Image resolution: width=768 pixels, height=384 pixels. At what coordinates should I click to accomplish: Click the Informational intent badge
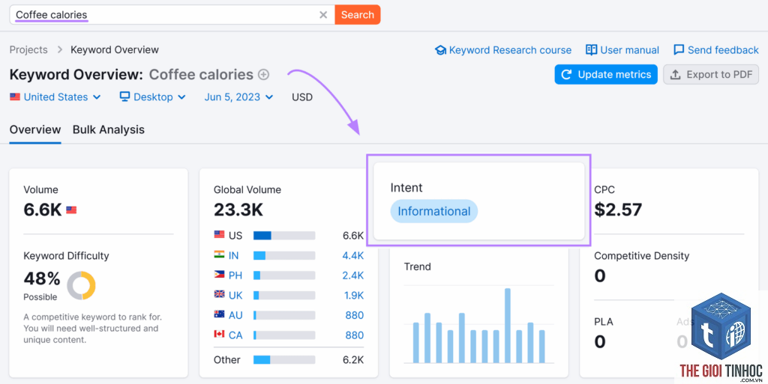[434, 211]
